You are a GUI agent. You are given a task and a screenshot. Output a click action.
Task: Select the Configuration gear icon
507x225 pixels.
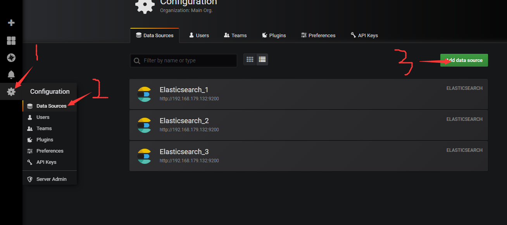point(11,91)
